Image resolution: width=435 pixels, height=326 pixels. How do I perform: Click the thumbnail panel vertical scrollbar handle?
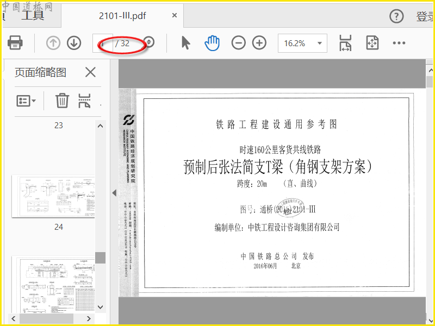tap(101, 258)
